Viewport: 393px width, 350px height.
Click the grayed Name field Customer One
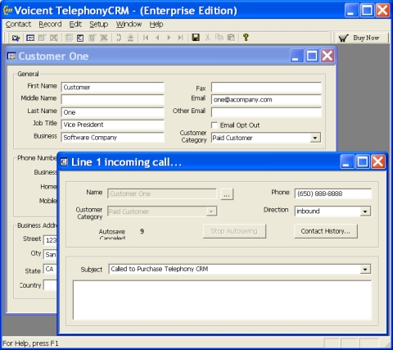pos(162,193)
